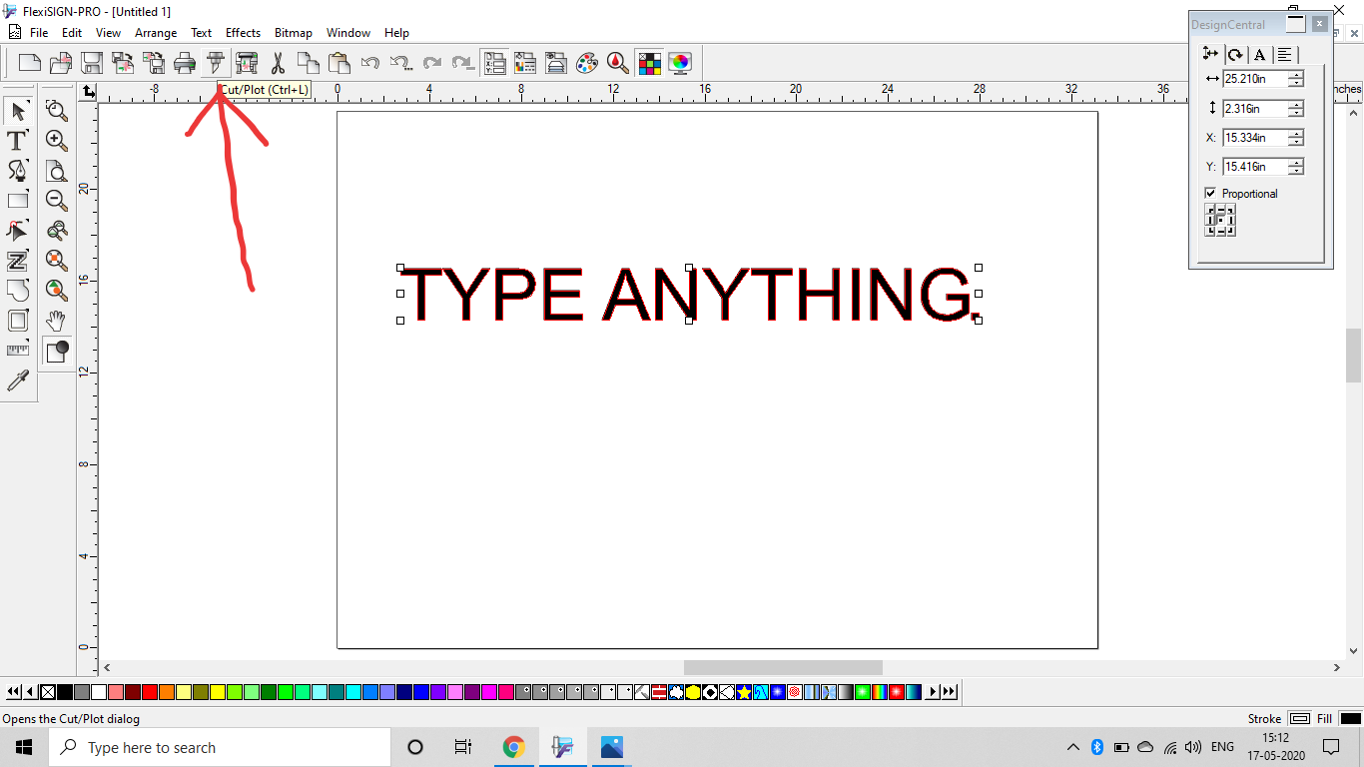Switch to DesignCentral paragraph alignment tab
The height and width of the screenshot is (767, 1364).
click(1285, 55)
